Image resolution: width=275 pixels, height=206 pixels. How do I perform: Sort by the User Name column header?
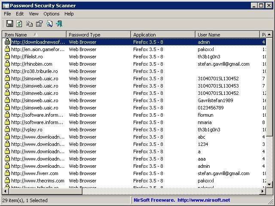227,34
